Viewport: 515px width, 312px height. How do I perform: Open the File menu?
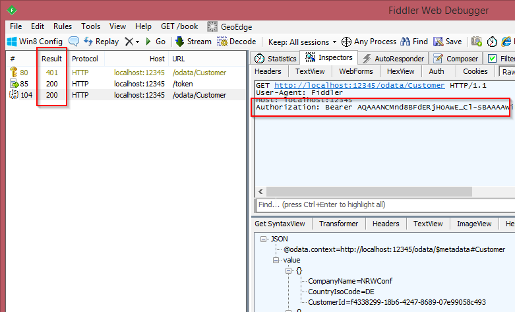[x=16, y=26]
